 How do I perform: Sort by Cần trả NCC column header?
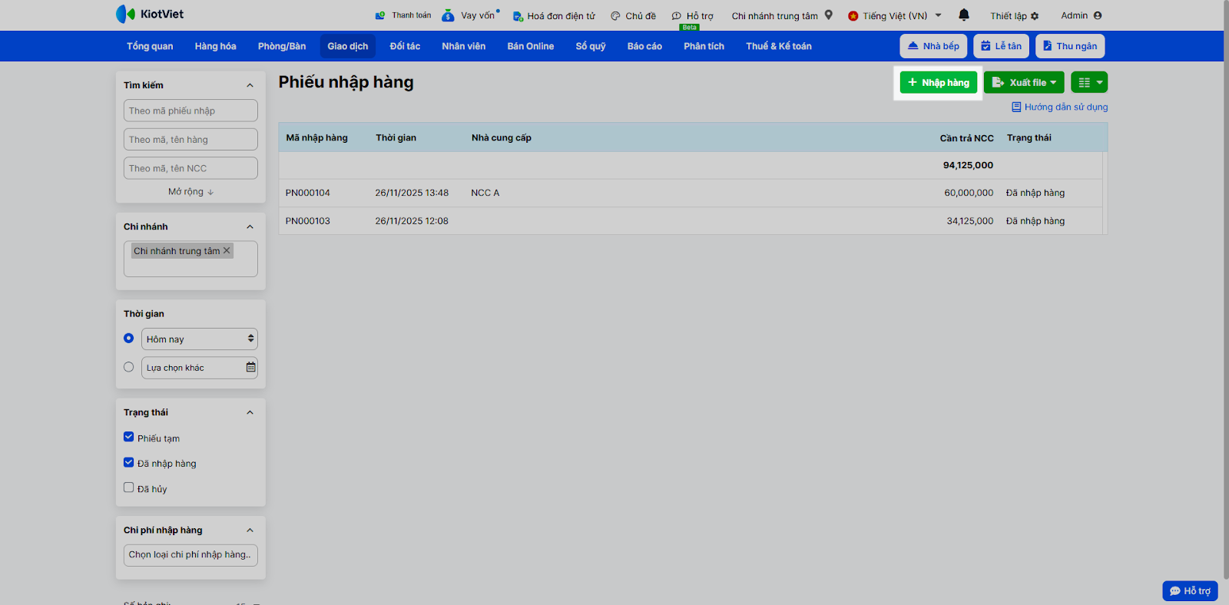[967, 138]
